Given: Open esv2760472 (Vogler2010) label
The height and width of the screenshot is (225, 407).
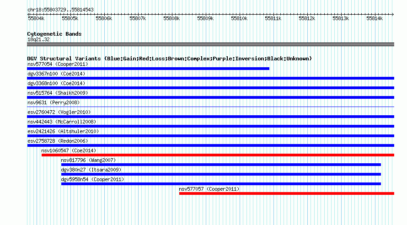Looking at the screenshot, I should 59,112.
